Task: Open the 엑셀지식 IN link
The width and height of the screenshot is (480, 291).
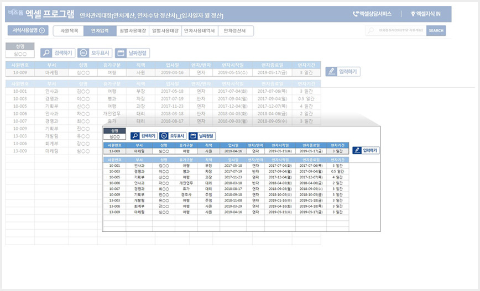Action: [425, 14]
